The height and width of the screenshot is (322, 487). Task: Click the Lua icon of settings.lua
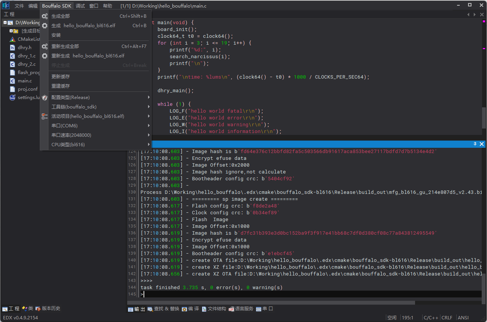click(x=12, y=98)
